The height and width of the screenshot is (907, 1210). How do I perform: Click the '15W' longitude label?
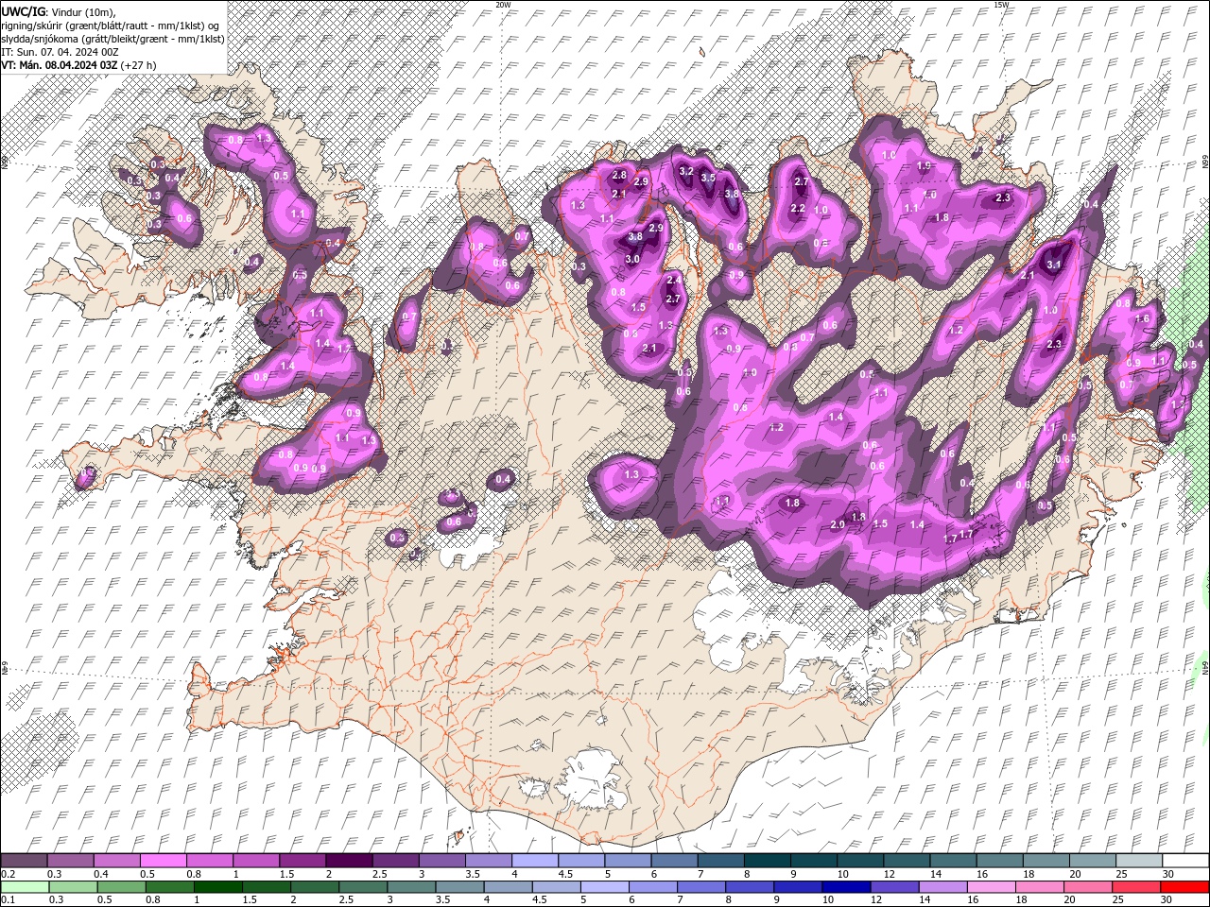pyautogui.click(x=1001, y=5)
